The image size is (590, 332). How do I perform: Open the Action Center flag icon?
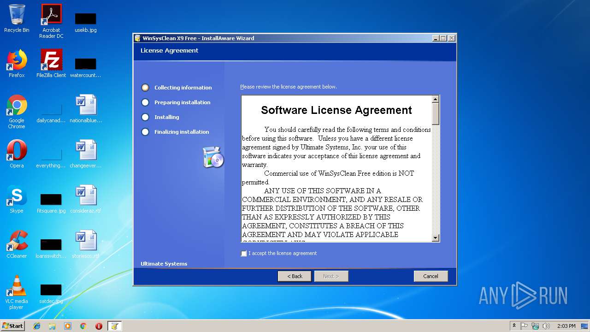point(524,326)
